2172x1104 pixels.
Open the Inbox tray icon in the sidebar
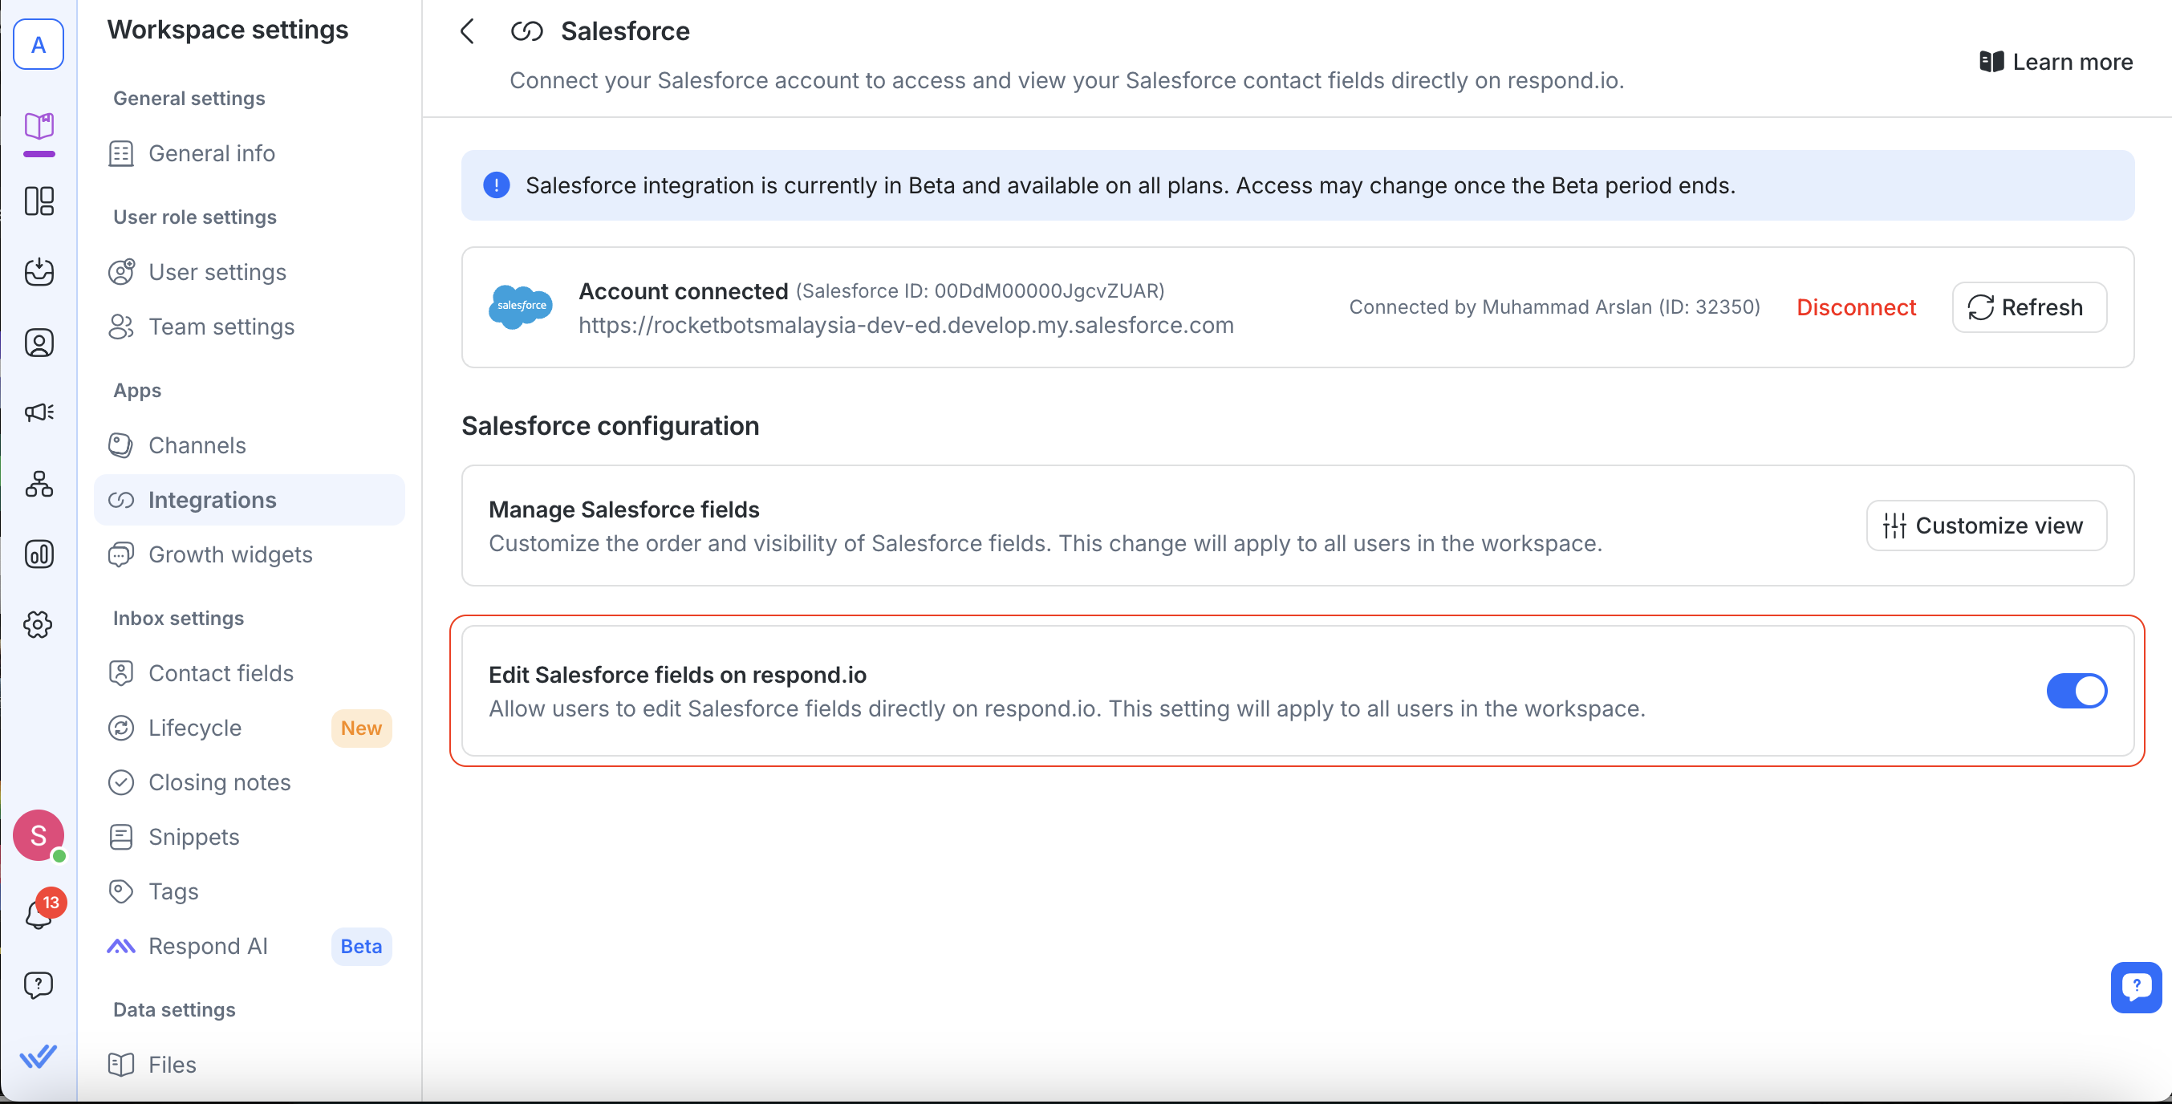(x=39, y=271)
